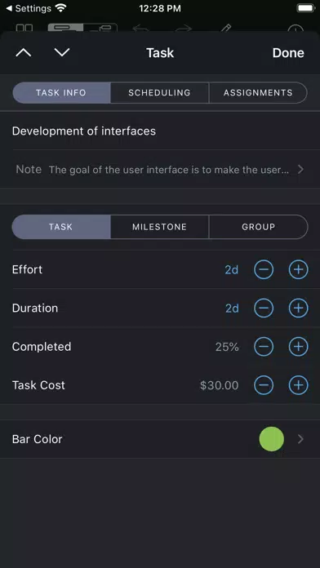Raise Completed percentage with plus icon
320x568 pixels.
coord(298,347)
